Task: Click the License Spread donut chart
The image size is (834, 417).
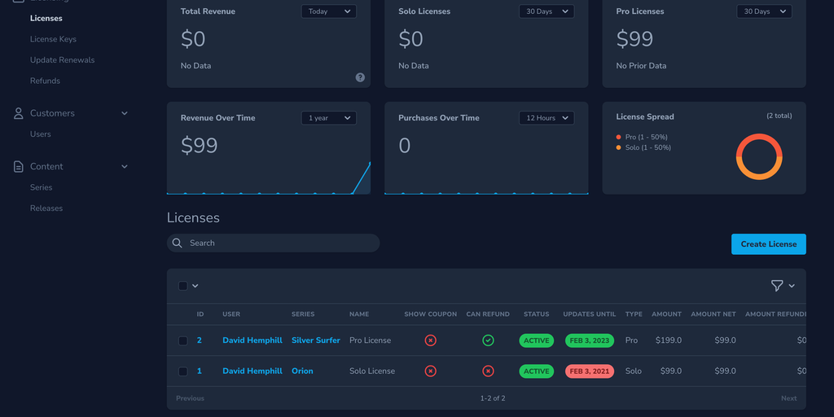Action: coord(758,156)
